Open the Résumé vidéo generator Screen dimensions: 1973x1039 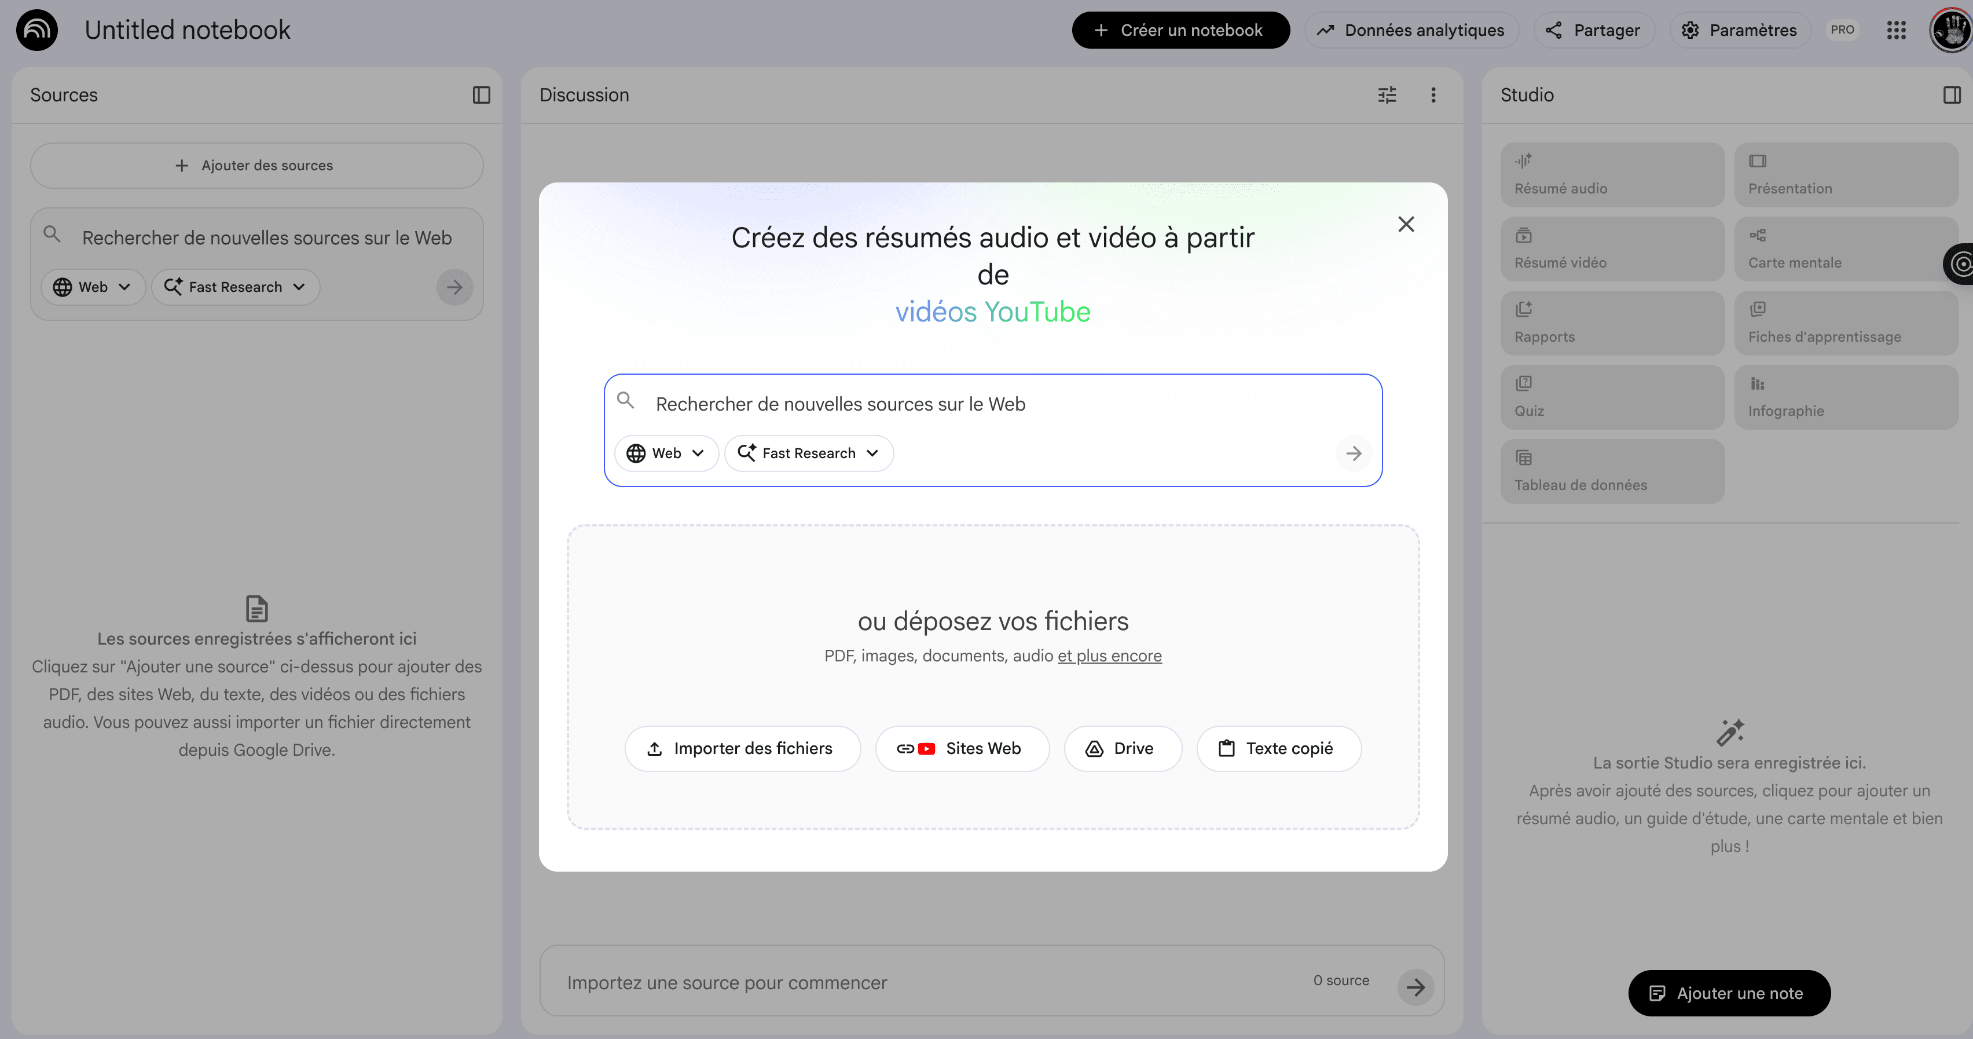point(1612,248)
